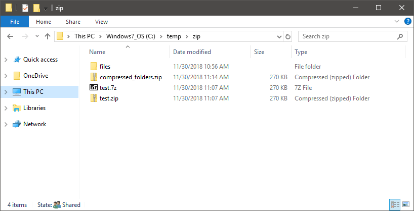The width and height of the screenshot is (414, 211).
Task: Click 'zip' breadcrumb in address bar
Action: tap(196, 36)
